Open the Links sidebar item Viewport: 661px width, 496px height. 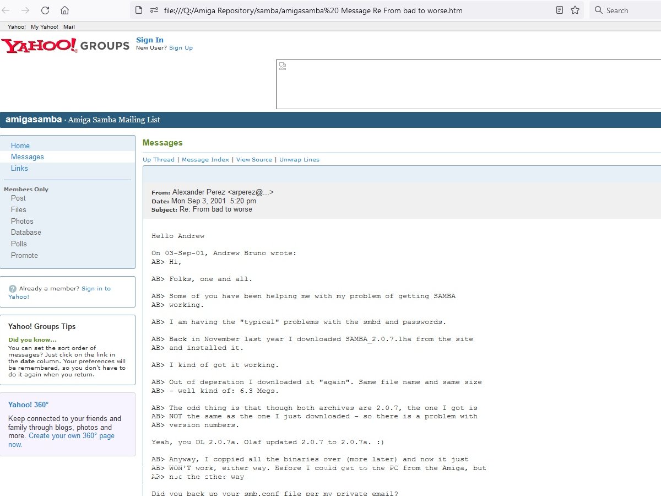click(19, 169)
